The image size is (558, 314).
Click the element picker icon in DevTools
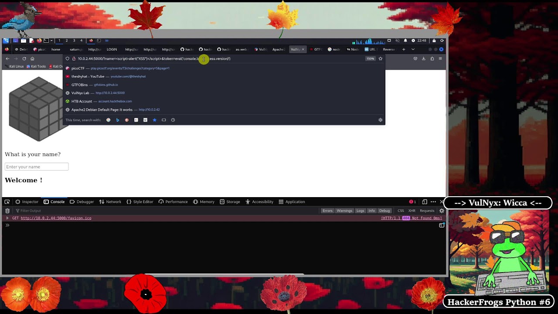click(x=7, y=202)
